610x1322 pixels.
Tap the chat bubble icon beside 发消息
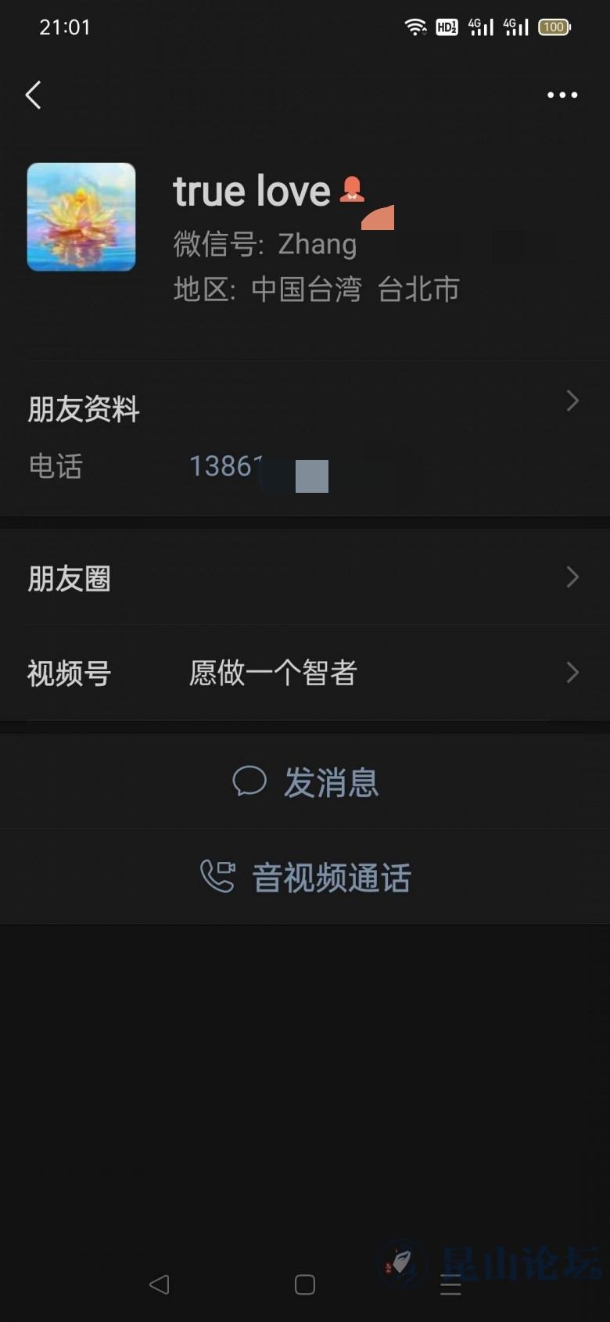[249, 781]
